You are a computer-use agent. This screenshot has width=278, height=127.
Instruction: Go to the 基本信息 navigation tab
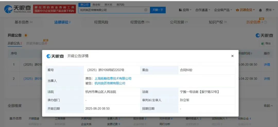click(x=23, y=22)
